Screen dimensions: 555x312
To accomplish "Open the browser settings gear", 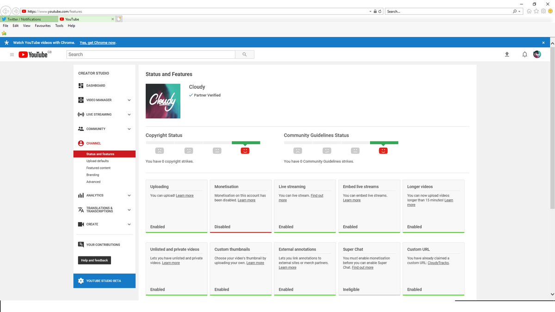I will (x=543, y=11).
